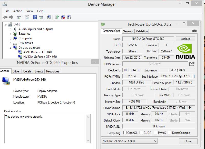Select NVIDIA GeForce GTX 960 tree item

point(40,57)
